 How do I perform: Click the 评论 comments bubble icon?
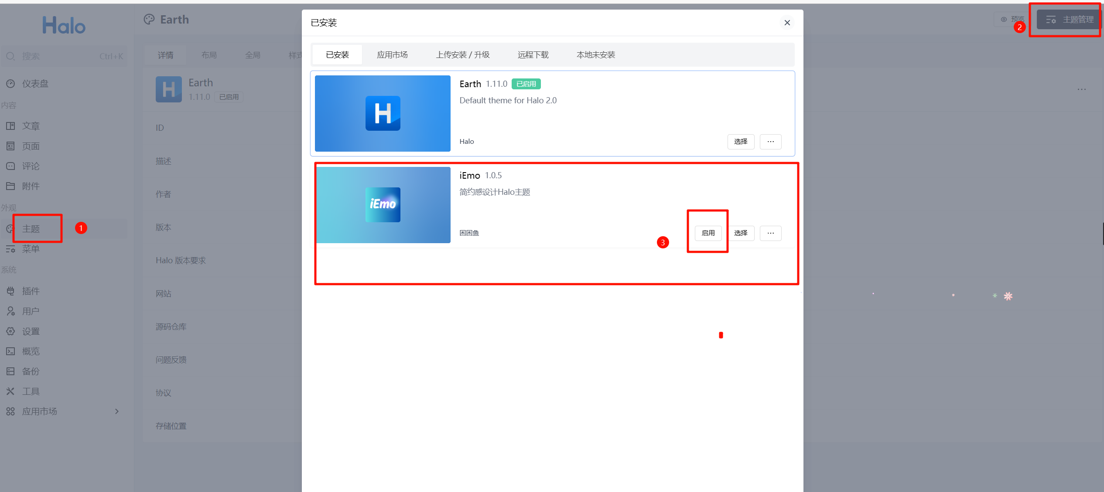(10, 166)
